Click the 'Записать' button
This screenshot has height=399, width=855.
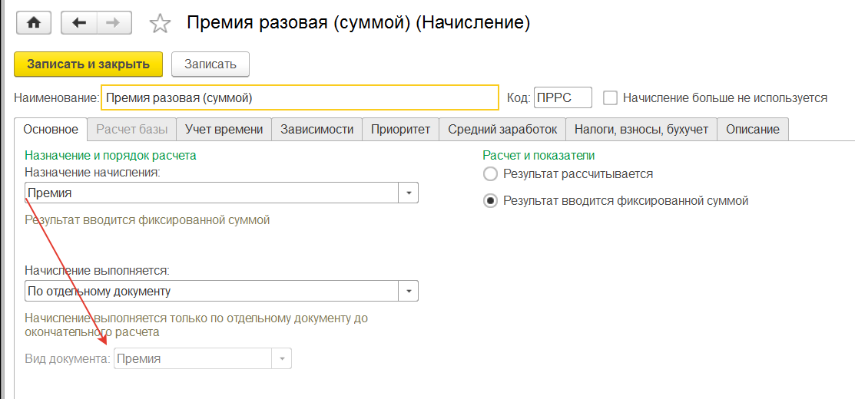[210, 64]
